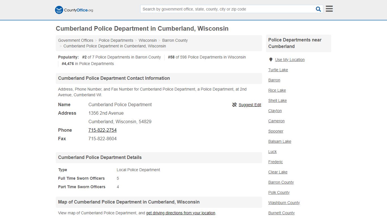Image resolution: width=387 pixels, height=218 pixels.
Task: Select the Full Time Sworn Officers label
Action: [x=81, y=178]
